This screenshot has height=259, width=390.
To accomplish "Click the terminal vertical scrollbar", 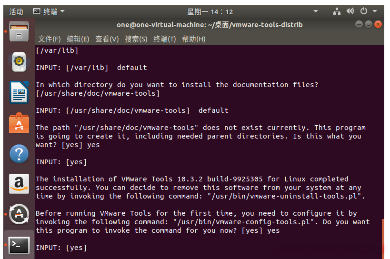I will pos(382,234).
